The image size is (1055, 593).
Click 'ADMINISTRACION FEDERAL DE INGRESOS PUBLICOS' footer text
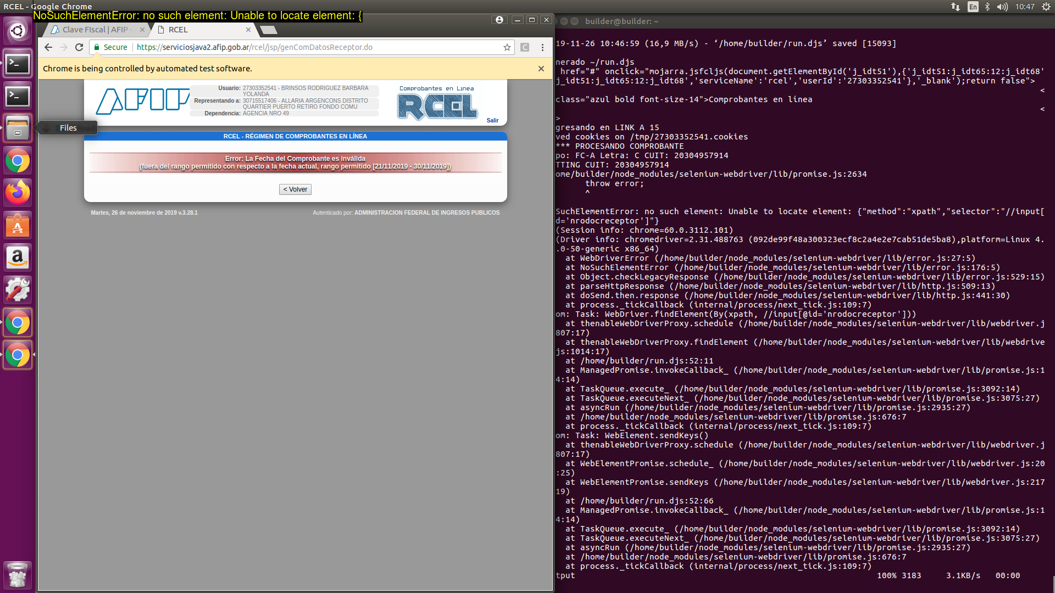tap(427, 212)
